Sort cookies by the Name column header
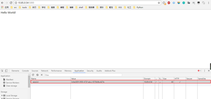Image resolution: width=211 pixels, height=99 pixels. click(x=51, y=78)
